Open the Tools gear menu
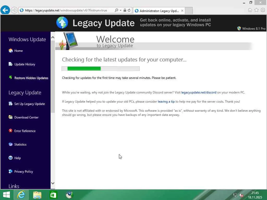267x200 pixels. [x=263, y=10]
